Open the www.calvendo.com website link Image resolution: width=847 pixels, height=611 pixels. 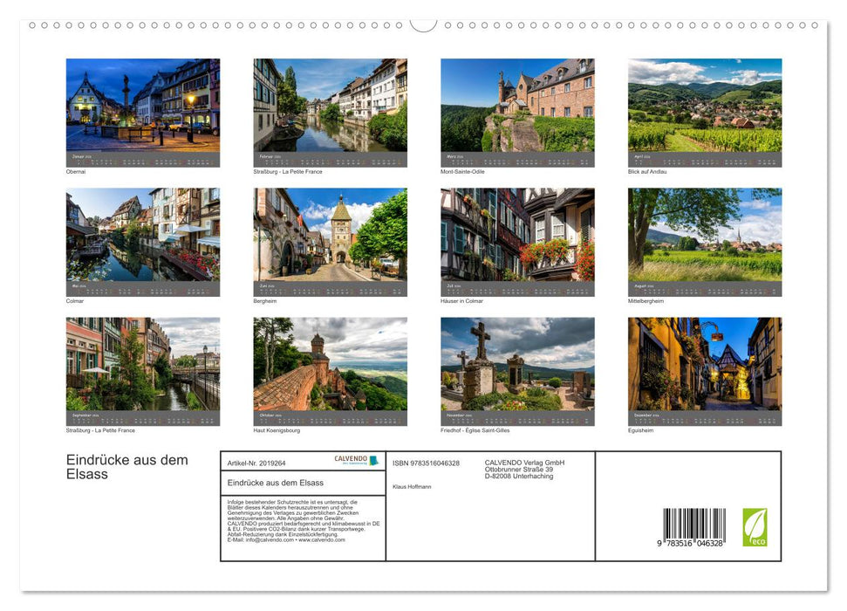(x=321, y=540)
